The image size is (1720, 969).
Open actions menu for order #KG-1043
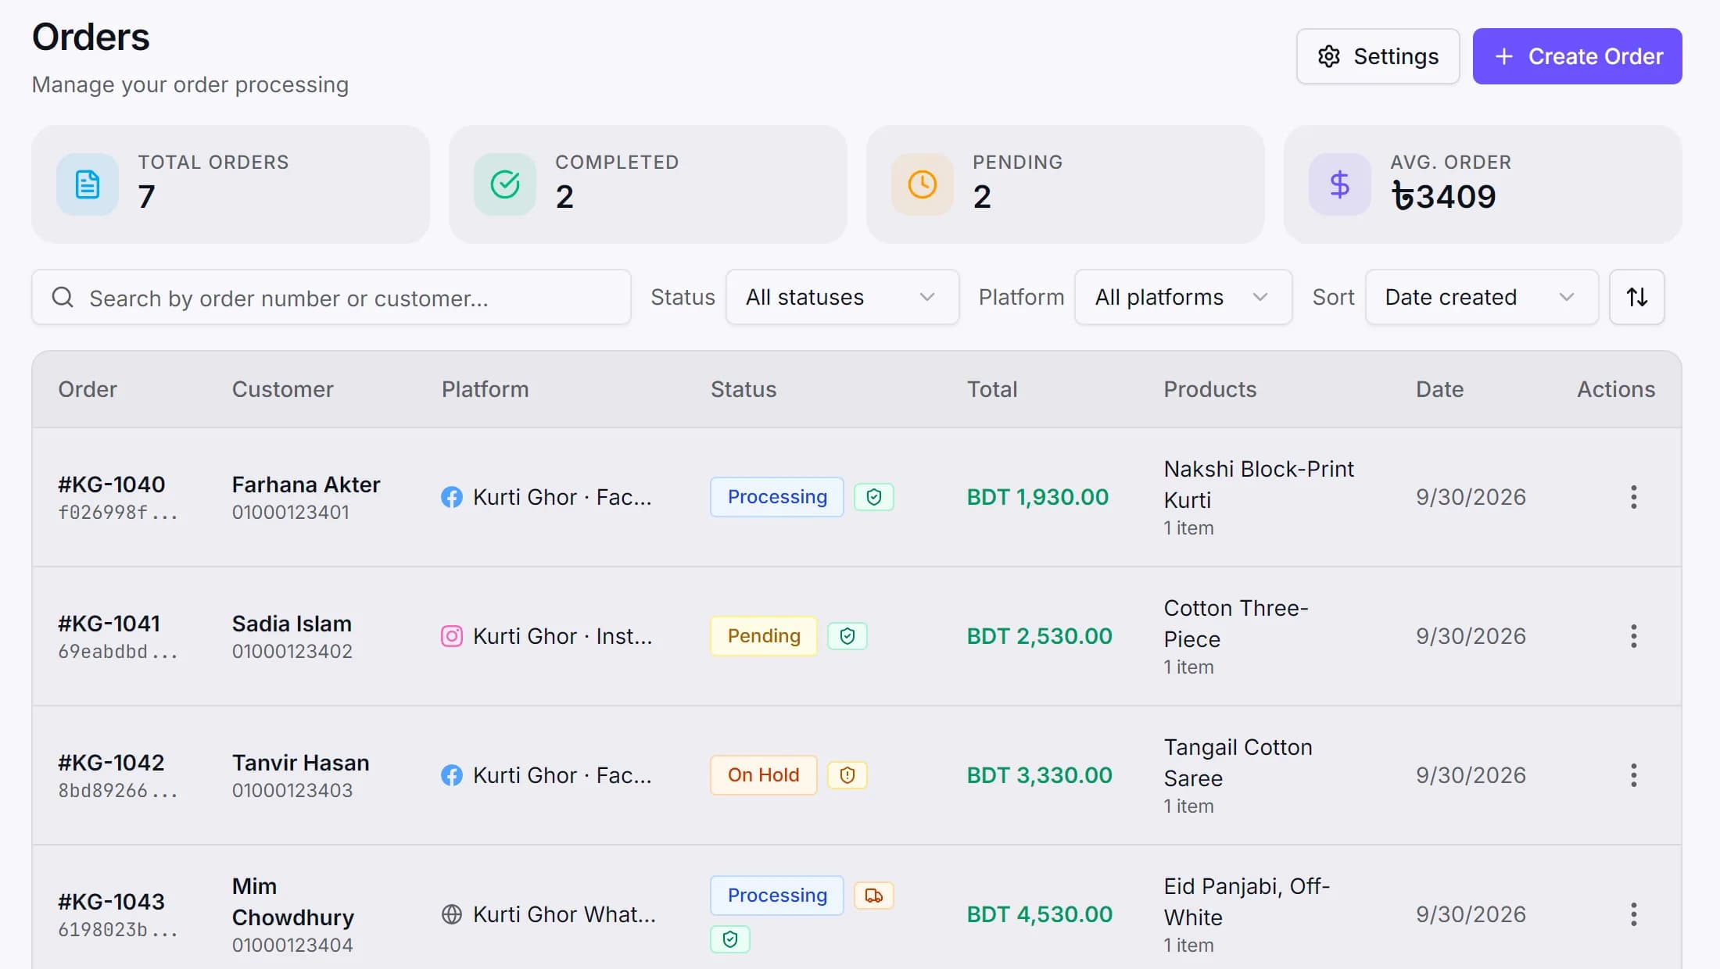pyautogui.click(x=1633, y=914)
